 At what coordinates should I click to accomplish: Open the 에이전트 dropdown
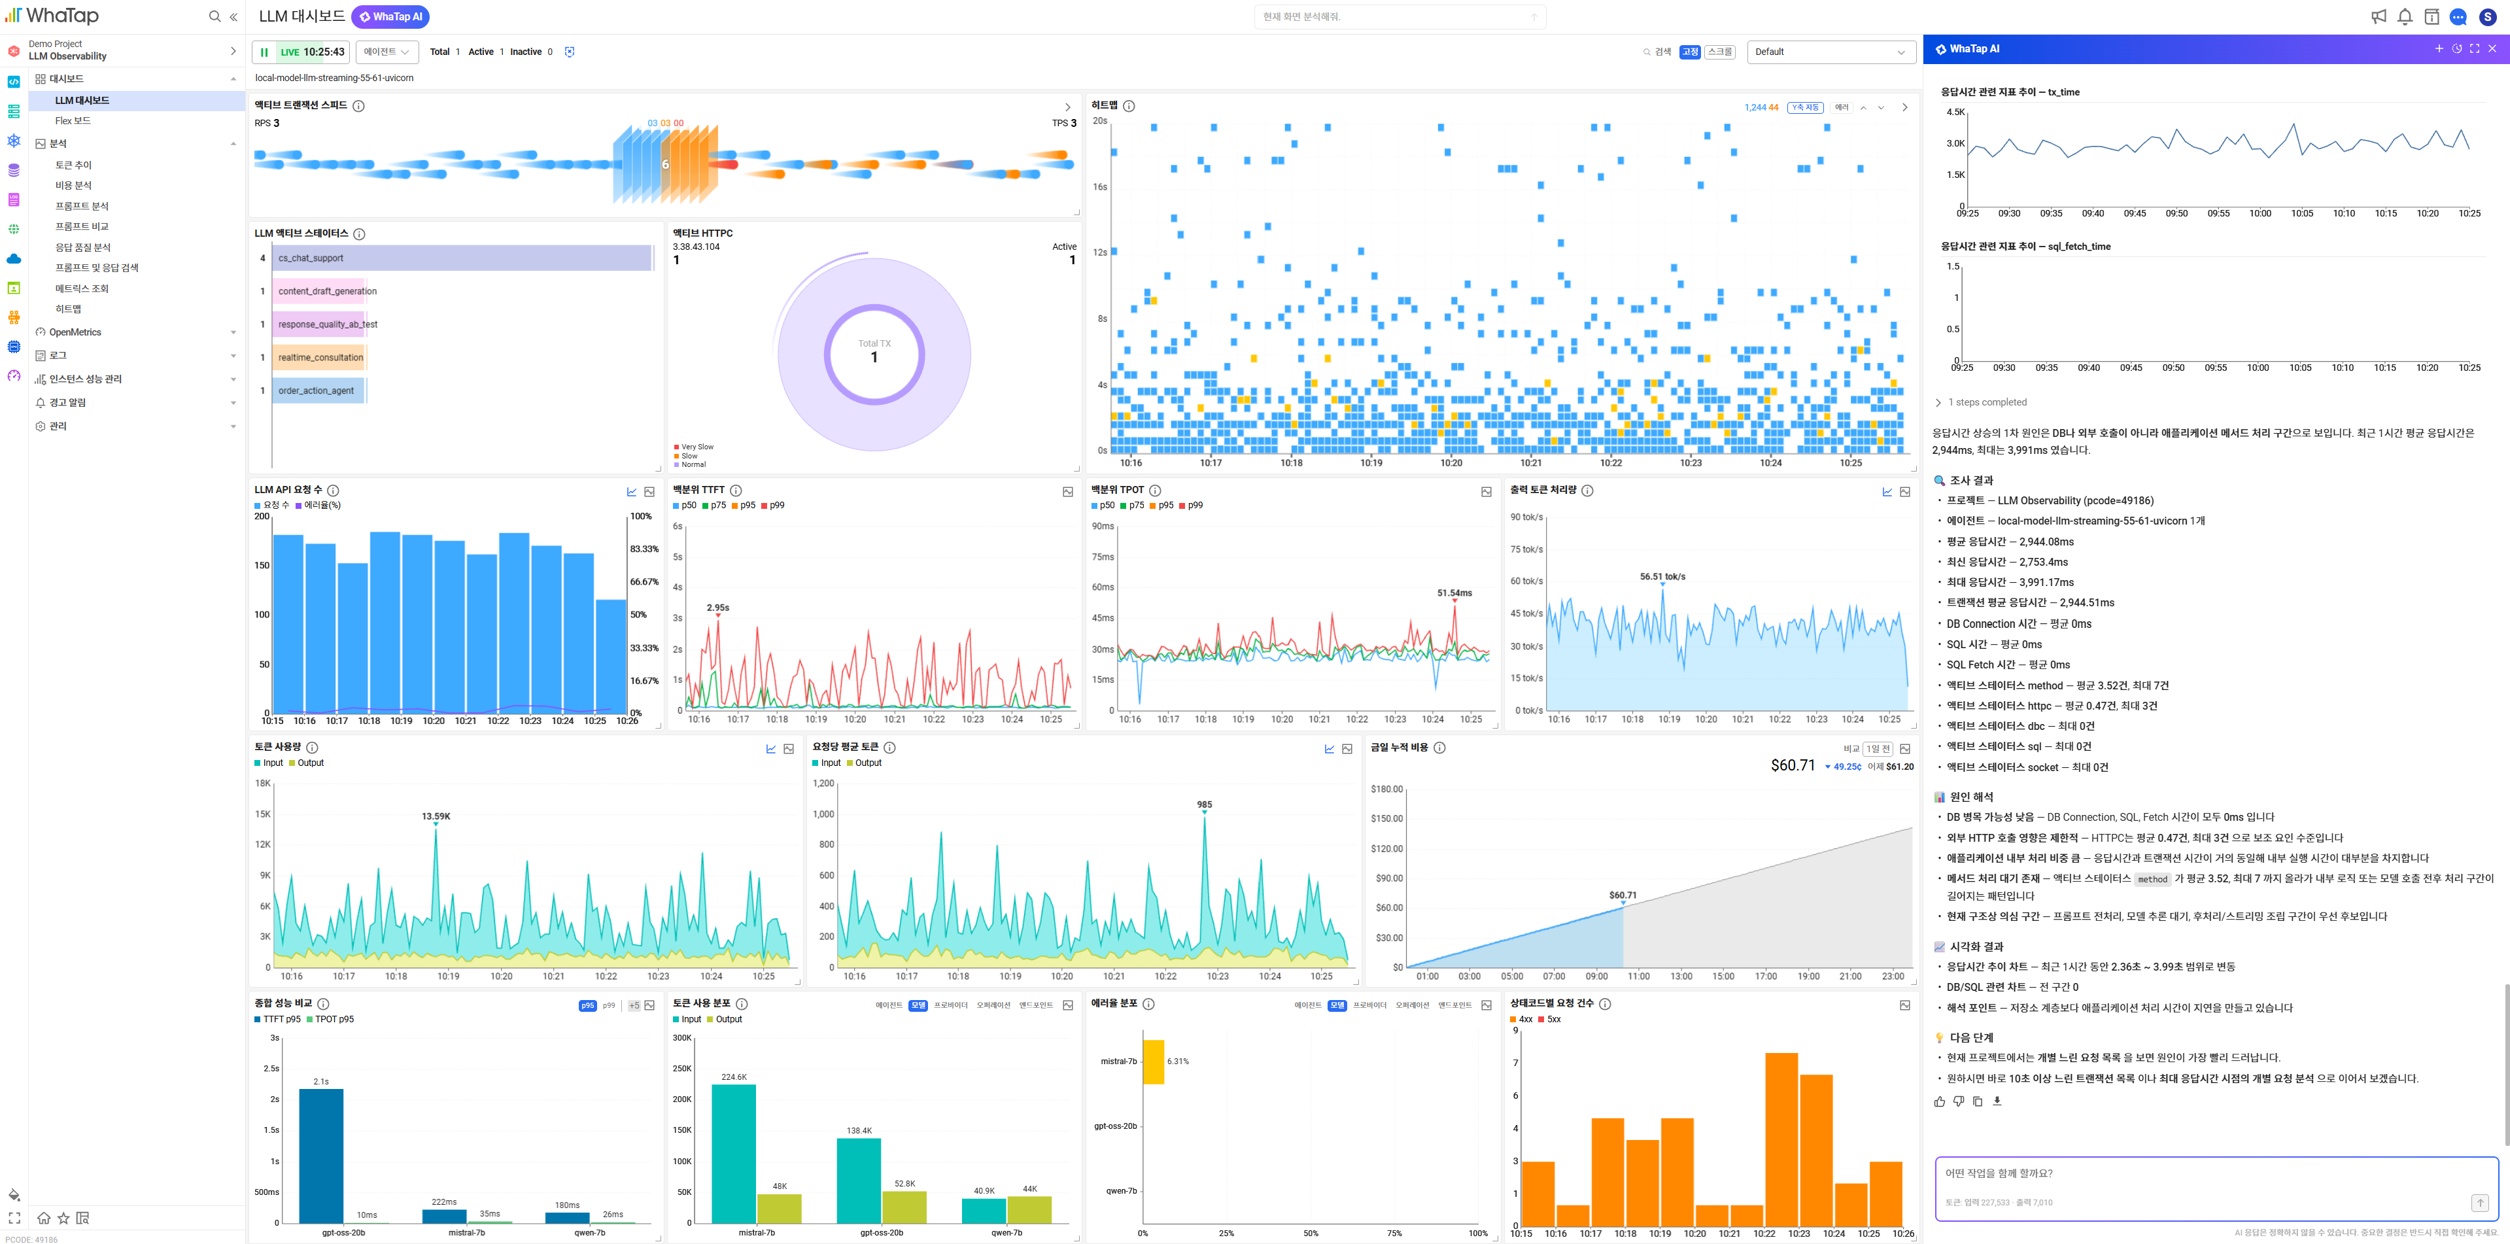387,52
